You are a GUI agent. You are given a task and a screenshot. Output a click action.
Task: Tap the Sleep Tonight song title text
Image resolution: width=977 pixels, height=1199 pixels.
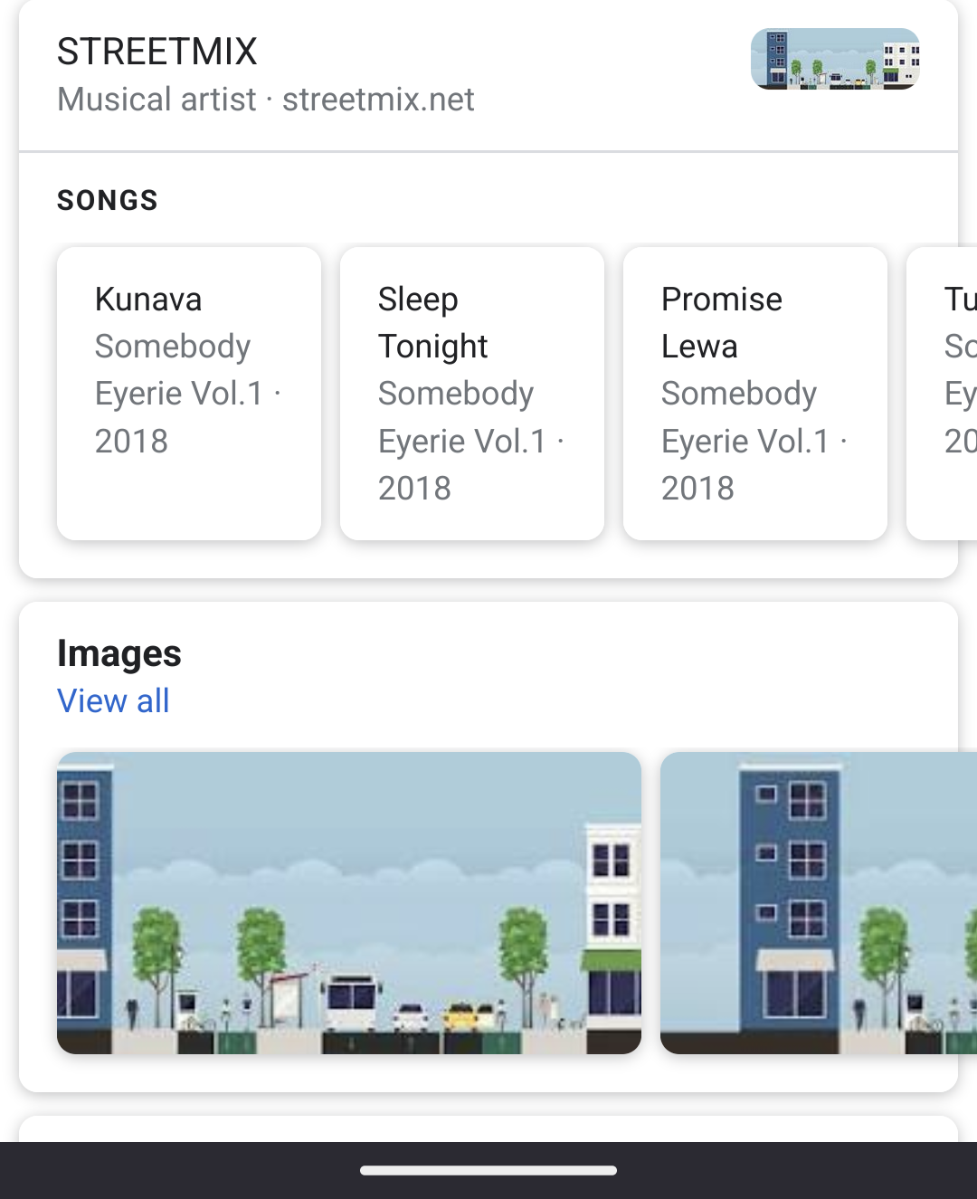(433, 322)
